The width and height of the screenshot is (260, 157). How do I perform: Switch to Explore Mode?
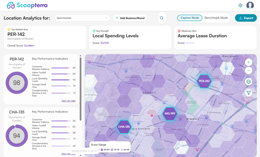tap(190, 18)
